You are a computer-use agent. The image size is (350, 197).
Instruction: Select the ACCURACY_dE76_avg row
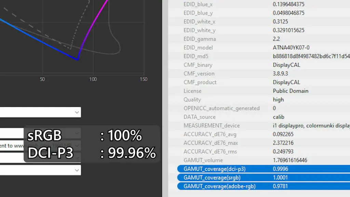(x=259, y=134)
